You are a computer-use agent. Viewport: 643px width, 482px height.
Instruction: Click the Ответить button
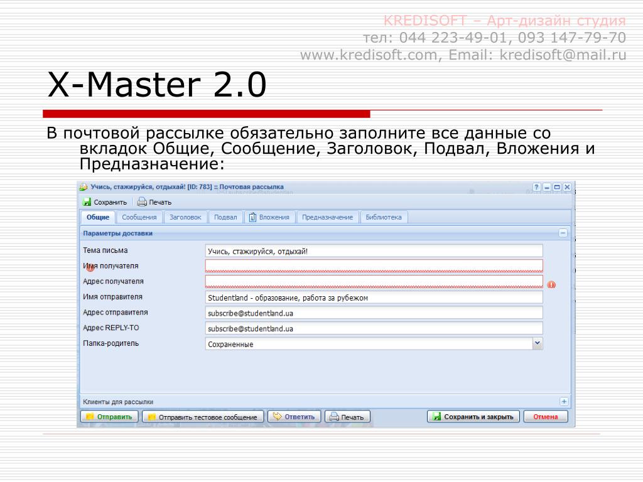point(294,417)
